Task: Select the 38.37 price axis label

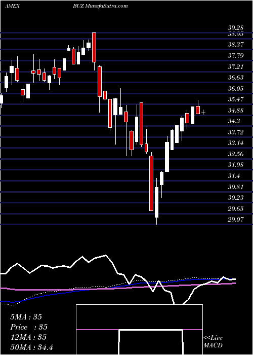Action: (x=236, y=45)
